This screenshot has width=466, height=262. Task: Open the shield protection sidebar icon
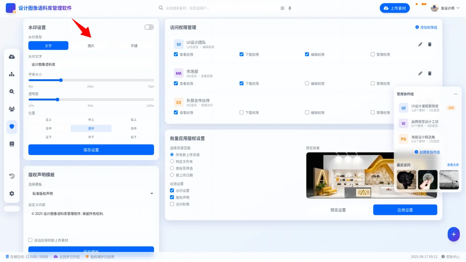[12, 126]
